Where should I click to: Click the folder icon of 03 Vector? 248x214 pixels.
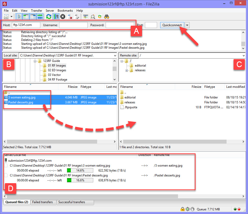(x=45, y=75)
